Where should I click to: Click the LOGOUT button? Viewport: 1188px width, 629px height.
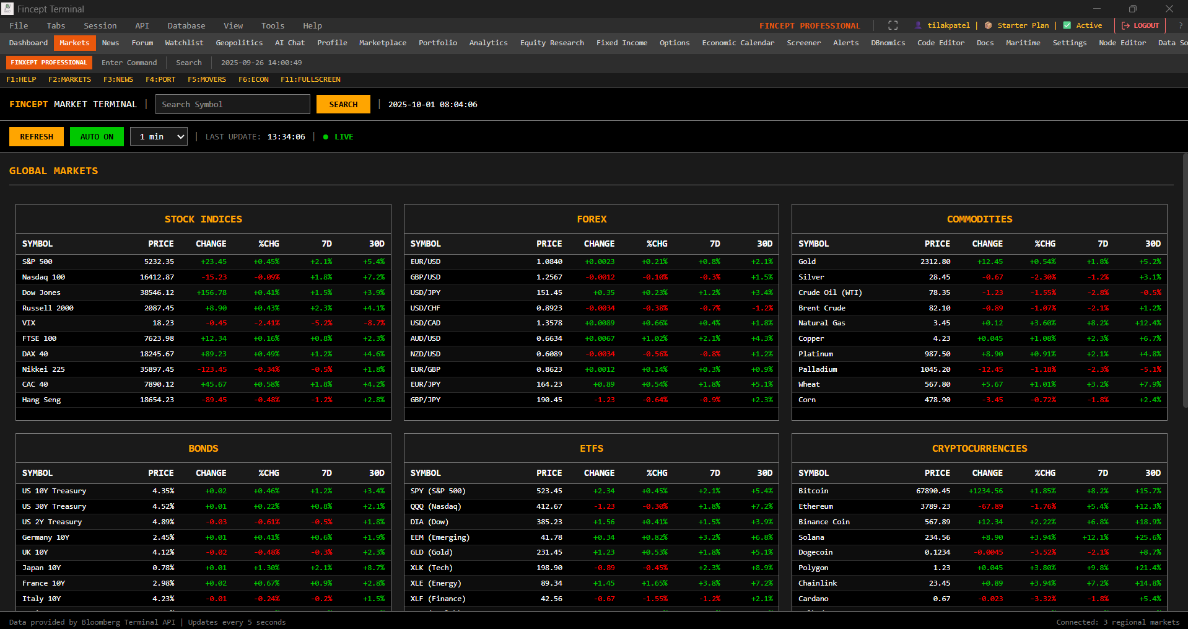(x=1140, y=25)
